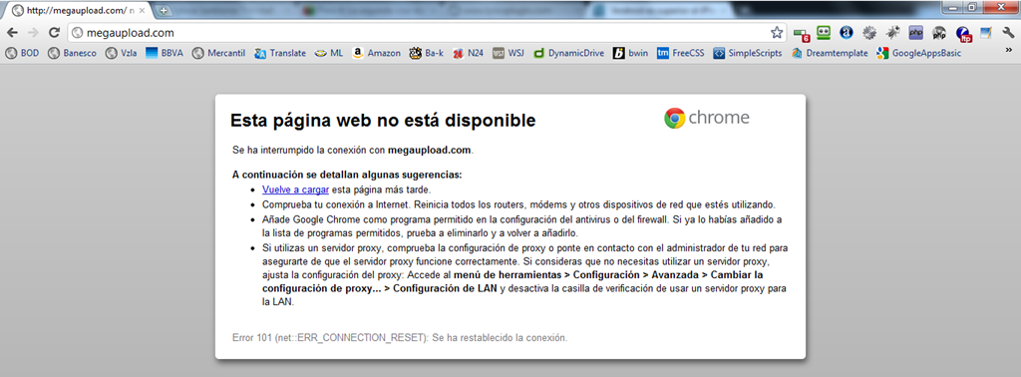Open the RoboForm extension icon
This screenshot has height=377, width=1021.
click(824, 33)
